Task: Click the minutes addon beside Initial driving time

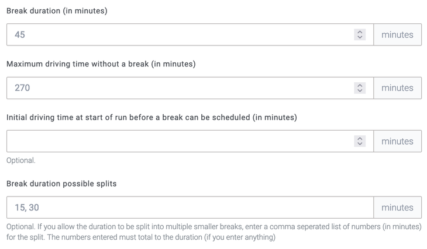Action: (397, 141)
